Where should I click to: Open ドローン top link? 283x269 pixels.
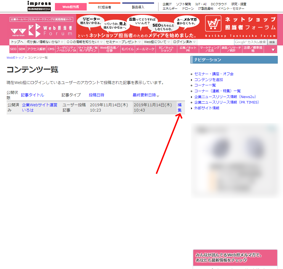188,9
